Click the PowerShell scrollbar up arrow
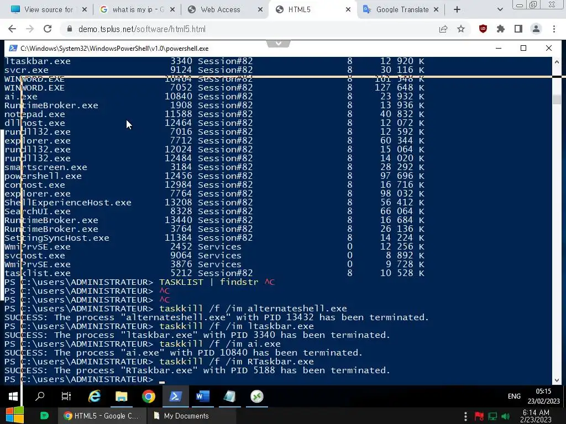This screenshot has height=424, width=566. click(x=557, y=62)
